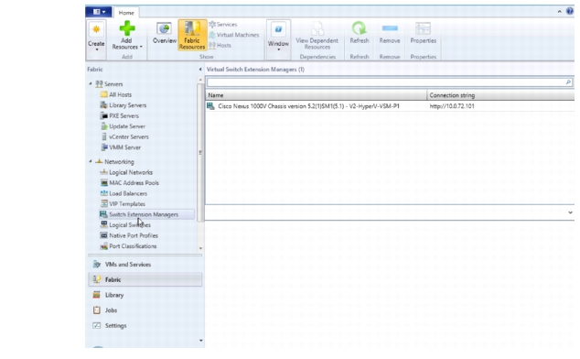The height and width of the screenshot is (359, 580).
Task: Select VMM Server in the tree
Action: (121, 147)
